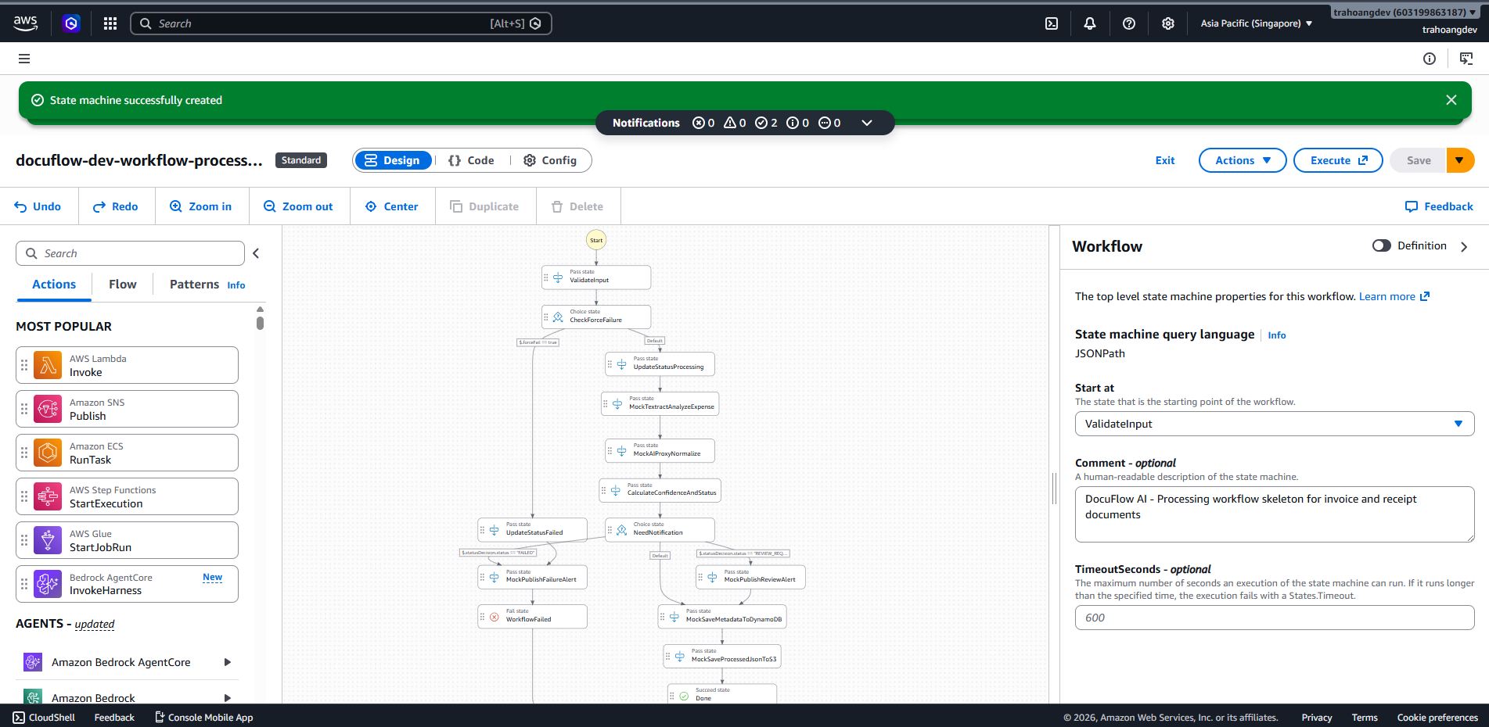Switch to the Code mode tab
The height and width of the screenshot is (727, 1489).
[x=471, y=160]
